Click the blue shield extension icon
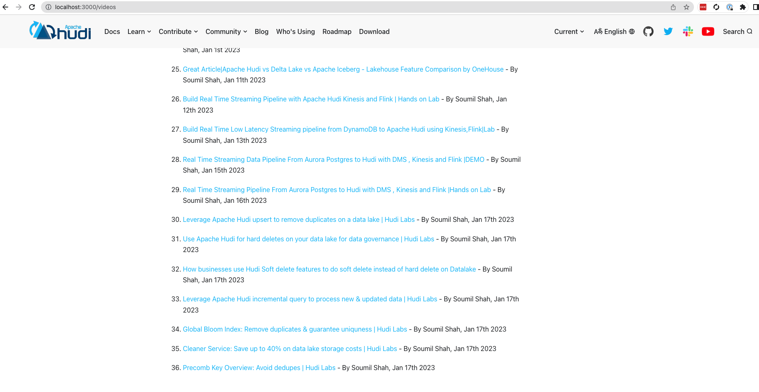The height and width of the screenshot is (392, 759). click(730, 7)
